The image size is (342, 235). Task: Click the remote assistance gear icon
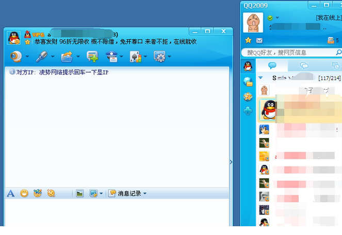pyautogui.click(x=160, y=57)
